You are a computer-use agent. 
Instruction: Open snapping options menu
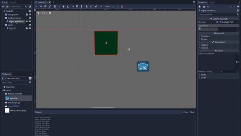[x=81, y=6]
